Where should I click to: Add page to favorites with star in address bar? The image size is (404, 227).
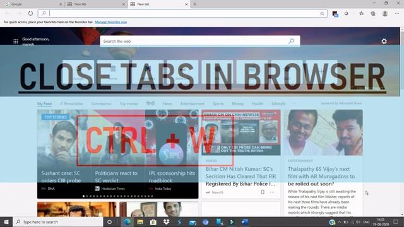322,14
